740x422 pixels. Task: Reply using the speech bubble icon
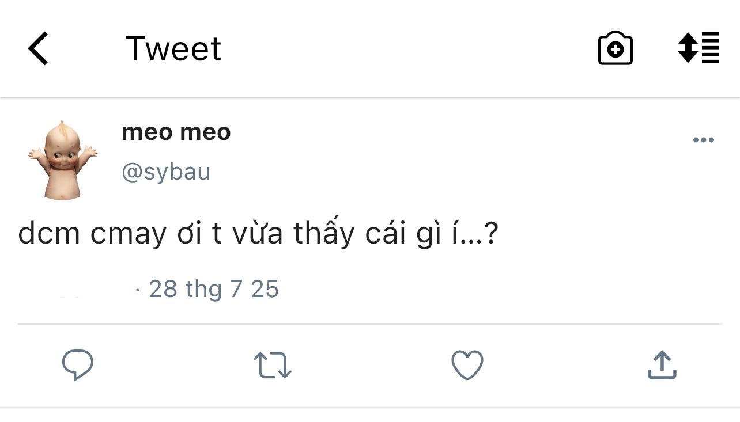[78, 365]
